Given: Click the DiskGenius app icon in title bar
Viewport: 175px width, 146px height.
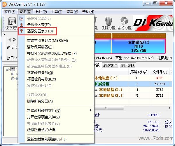Looking at the screenshot, I should (x=5, y=4).
